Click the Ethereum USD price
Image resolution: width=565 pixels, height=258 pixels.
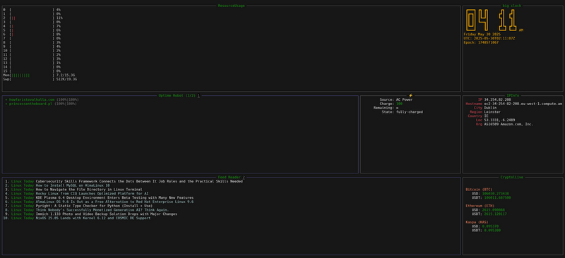494,210
